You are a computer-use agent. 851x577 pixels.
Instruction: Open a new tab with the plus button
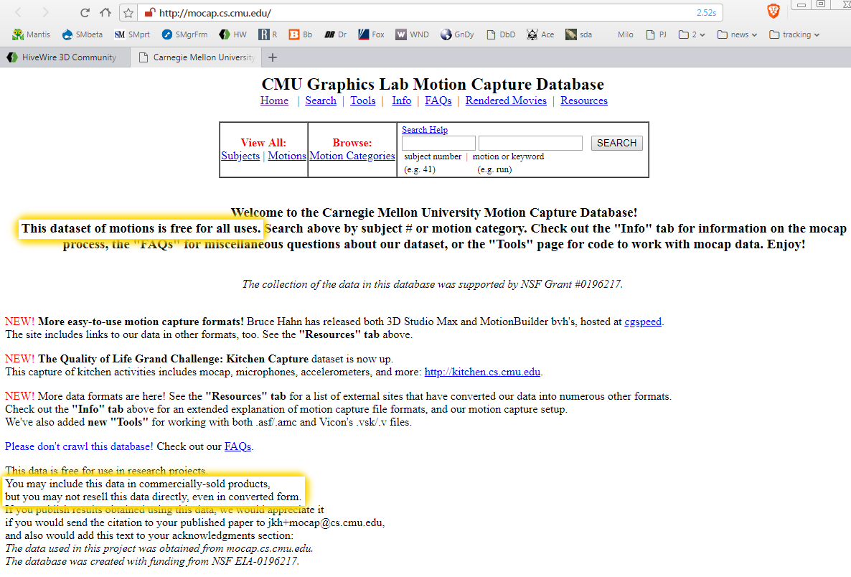coord(272,57)
